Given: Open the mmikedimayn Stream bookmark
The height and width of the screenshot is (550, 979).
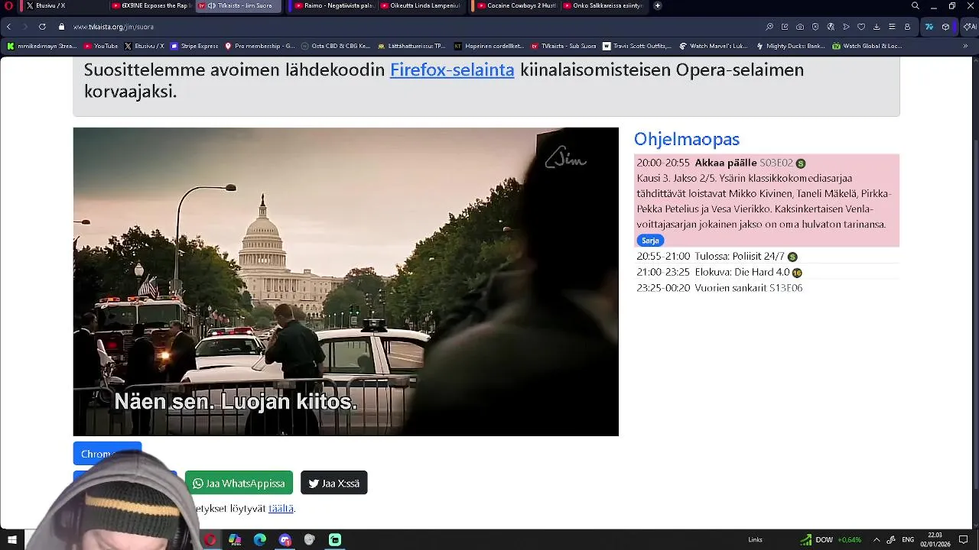Looking at the screenshot, I should coord(42,46).
